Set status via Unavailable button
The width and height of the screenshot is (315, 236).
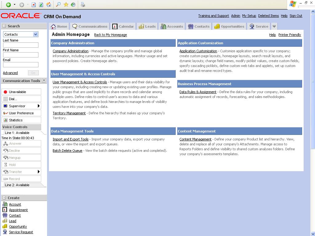click(x=21, y=92)
